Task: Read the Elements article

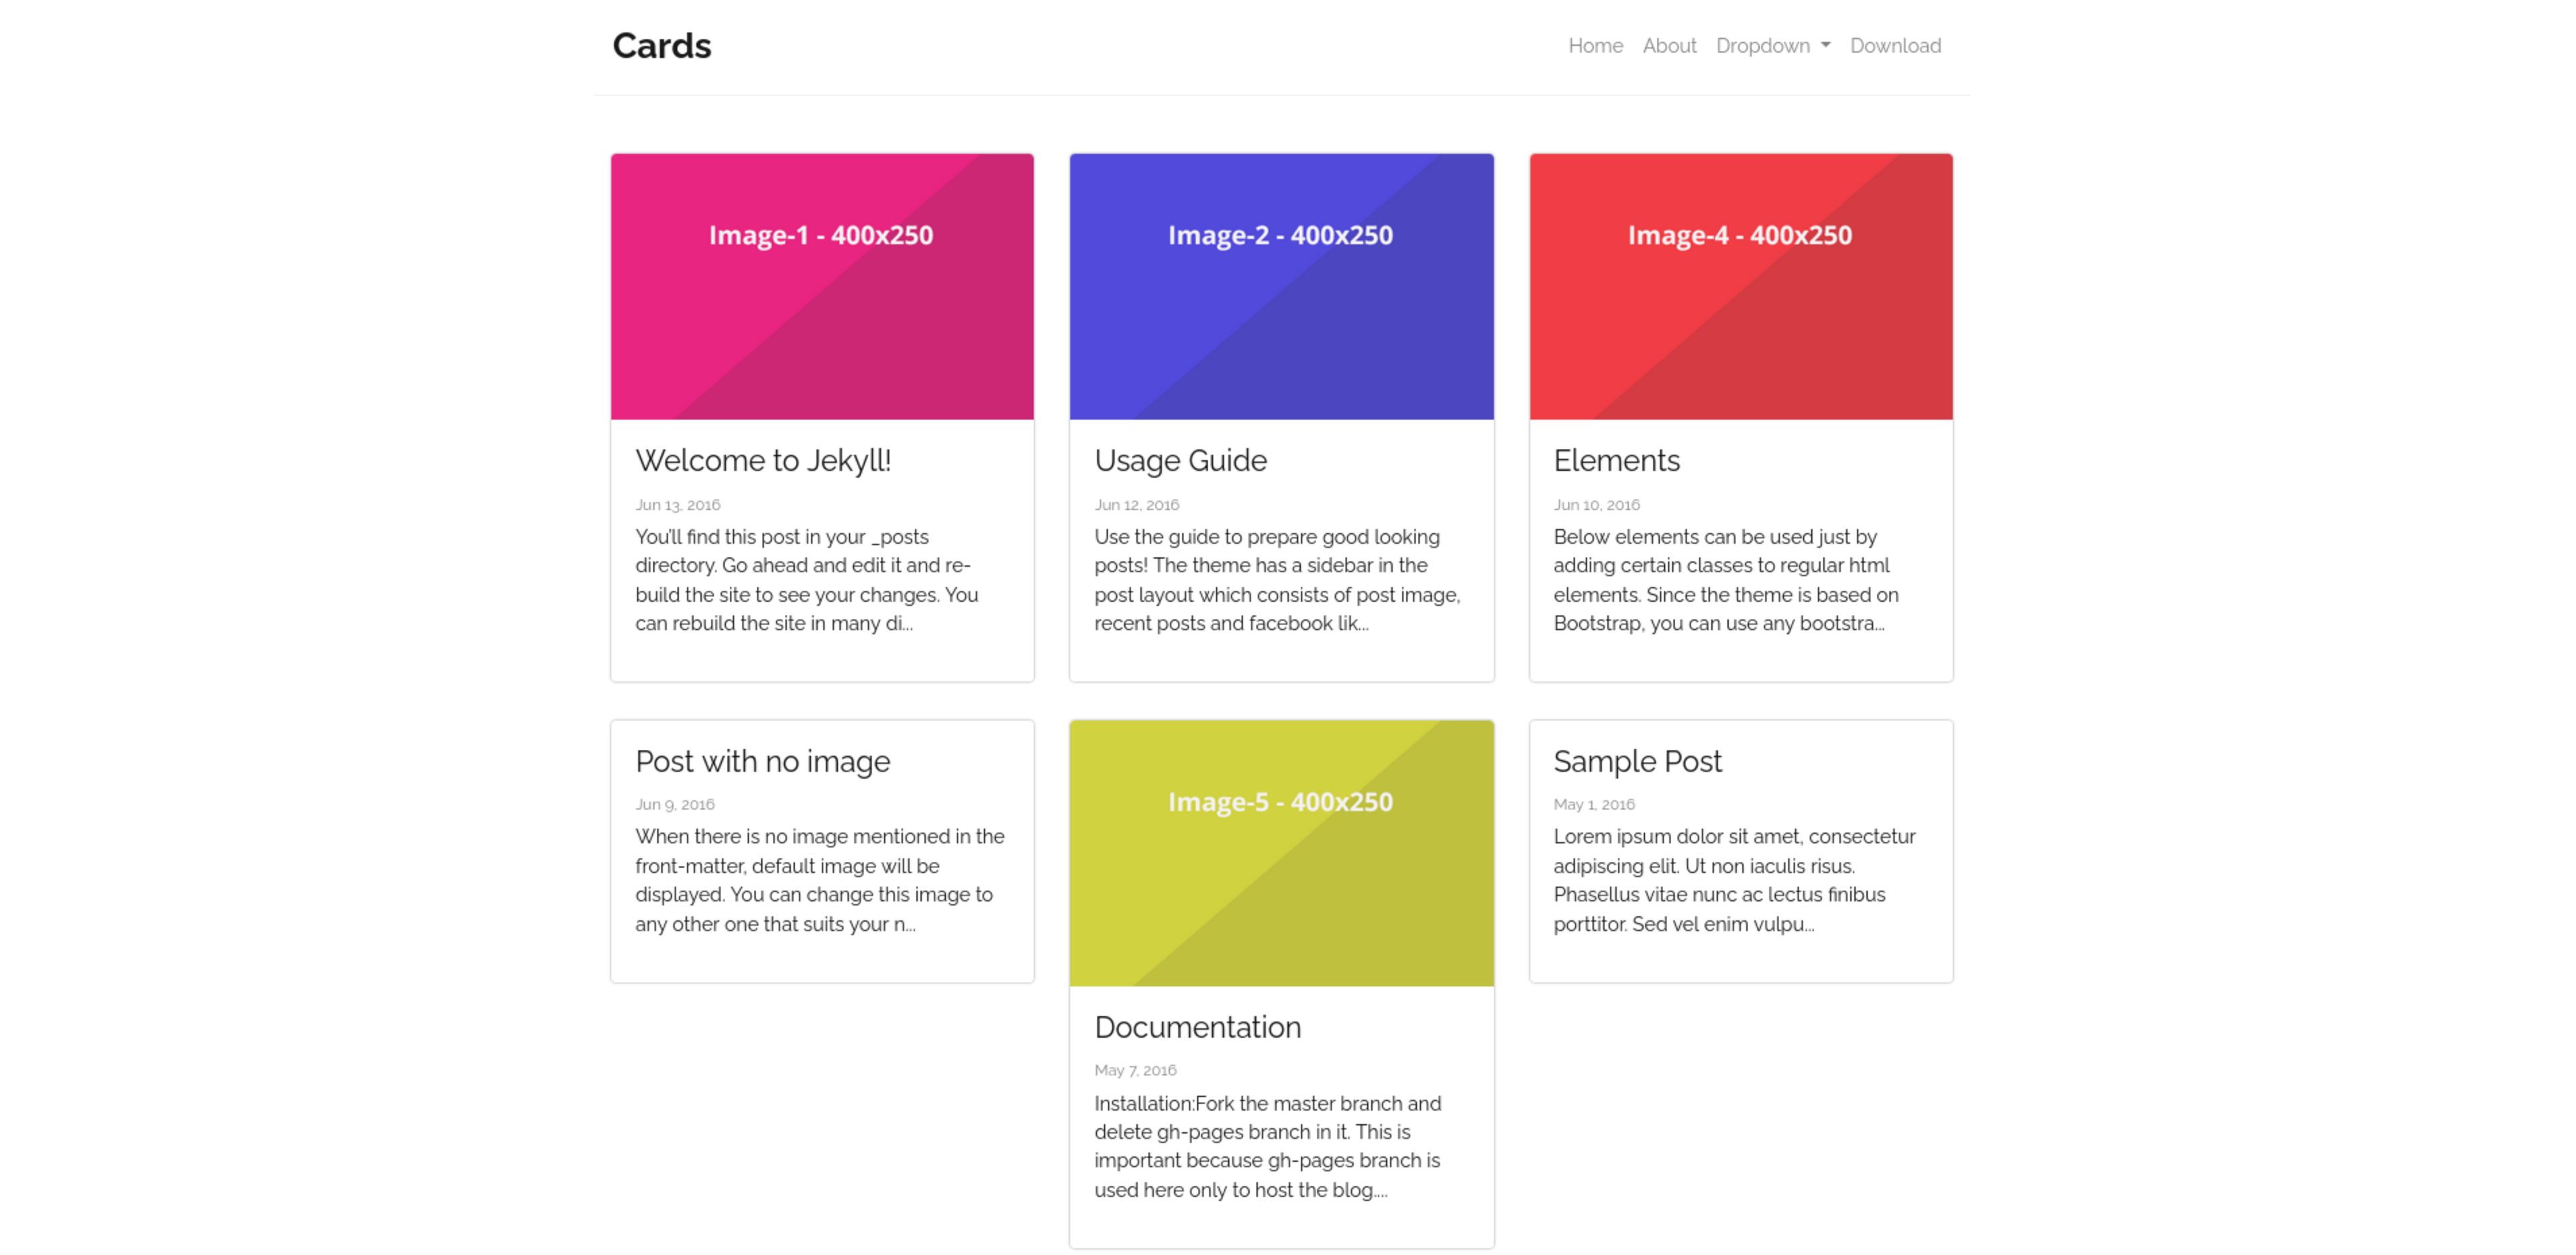Action: point(1617,460)
